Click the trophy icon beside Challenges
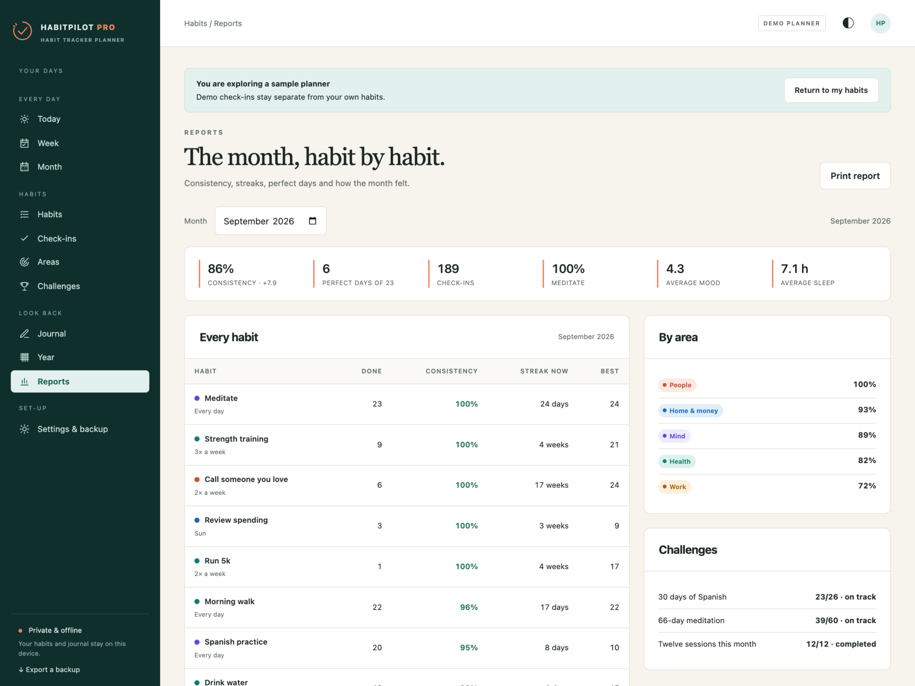Image resolution: width=915 pixels, height=686 pixels. (x=24, y=286)
